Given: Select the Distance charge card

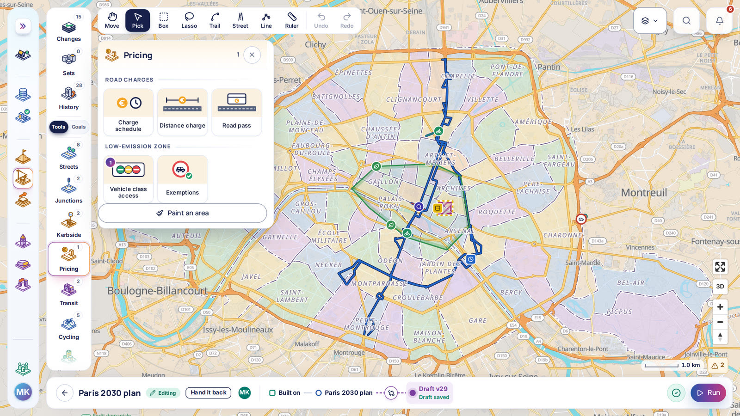Looking at the screenshot, I should 182,112.
